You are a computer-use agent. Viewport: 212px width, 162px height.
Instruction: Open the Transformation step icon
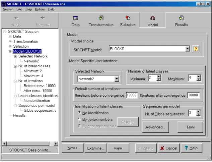click(x=101, y=18)
